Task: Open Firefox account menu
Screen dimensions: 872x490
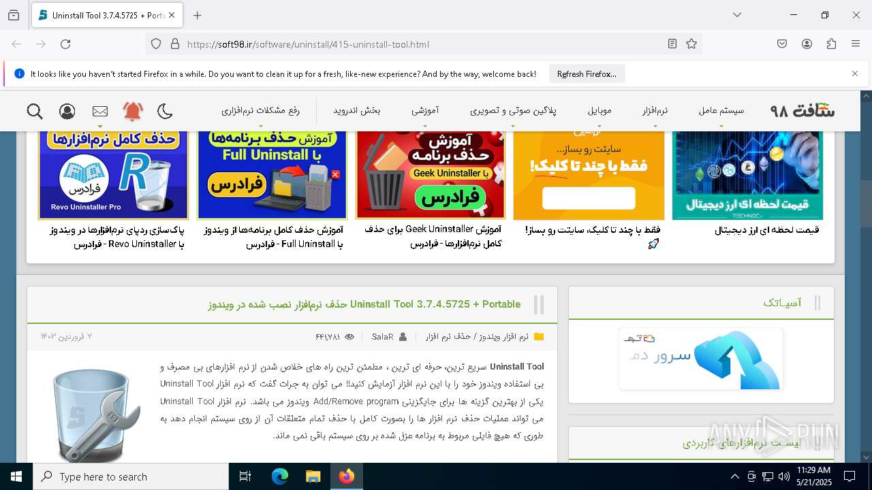Action: [x=807, y=44]
